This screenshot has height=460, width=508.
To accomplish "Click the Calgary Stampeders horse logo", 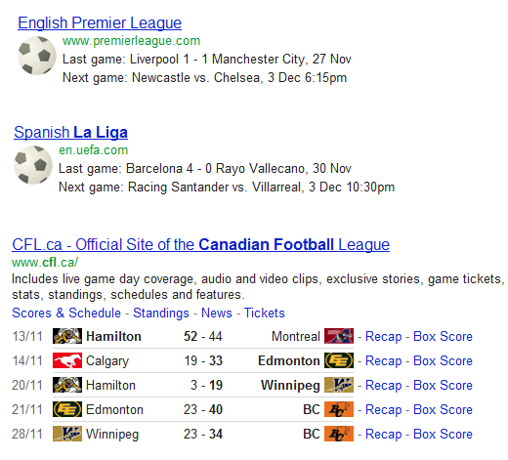I will point(67,360).
